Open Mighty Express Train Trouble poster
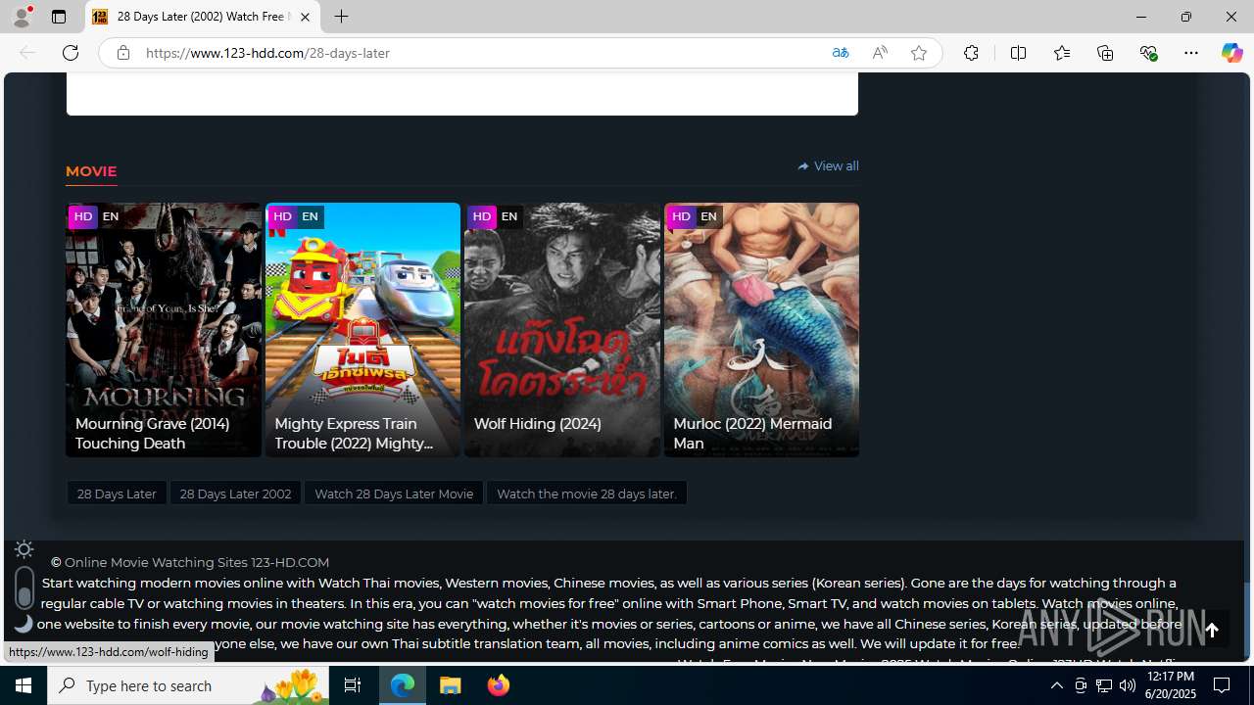This screenshot has width=1254, height=705. click(362, 329)
